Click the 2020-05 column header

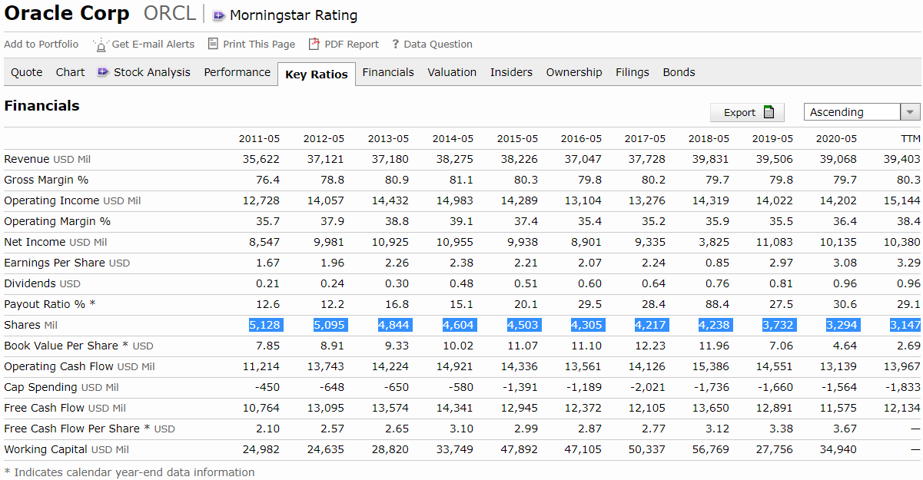pos(836,139)
